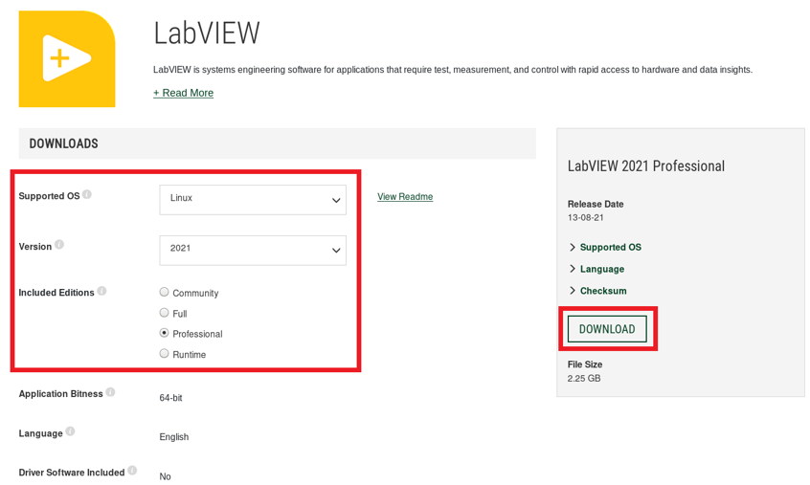This screenshot has width=810, height=485.
Task: Select the Community edition radio button
Action: pos(165,292)
